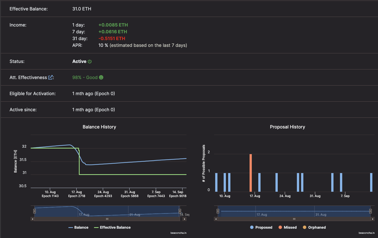The height and width of the screenshot is (238, 378).
Task: Open the beaconcha.in link under Proposal History
Action: pos(366,233)
